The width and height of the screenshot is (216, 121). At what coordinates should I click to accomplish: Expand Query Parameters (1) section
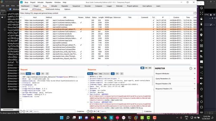(x=175, y=79)
